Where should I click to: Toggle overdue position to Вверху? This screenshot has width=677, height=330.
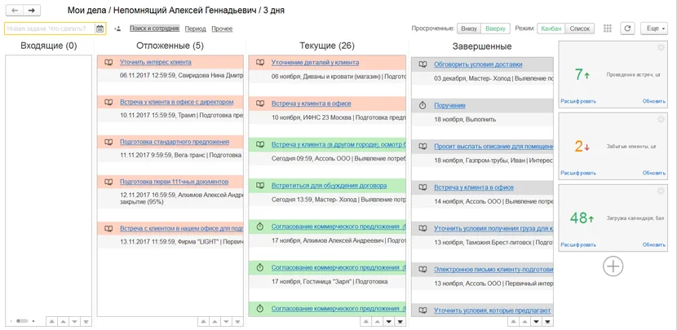point(495,29)
